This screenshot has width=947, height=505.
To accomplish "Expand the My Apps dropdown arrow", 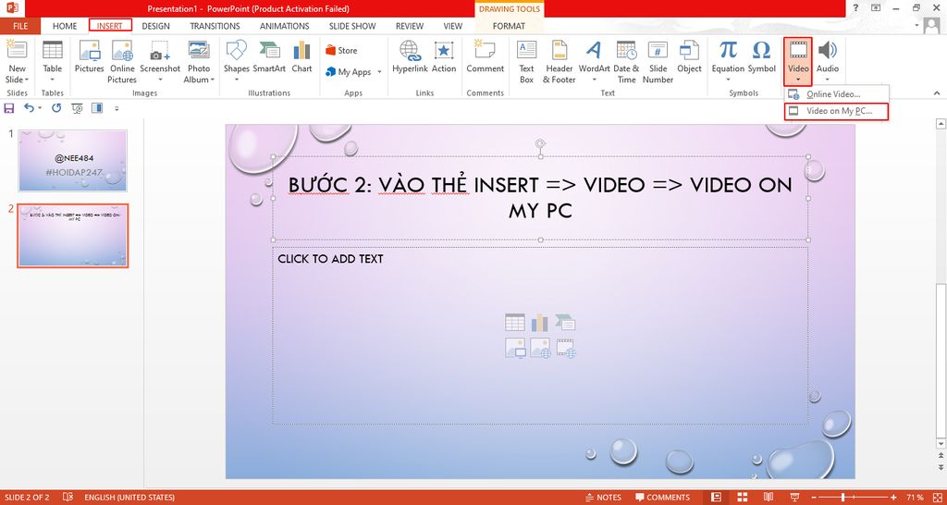I will pos(379,72).
